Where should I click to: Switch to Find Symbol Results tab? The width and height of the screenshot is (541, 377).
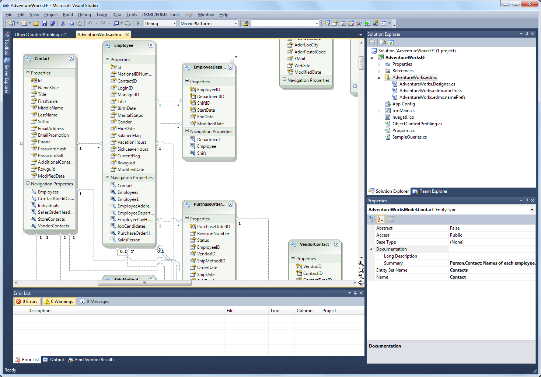point(91,360)
